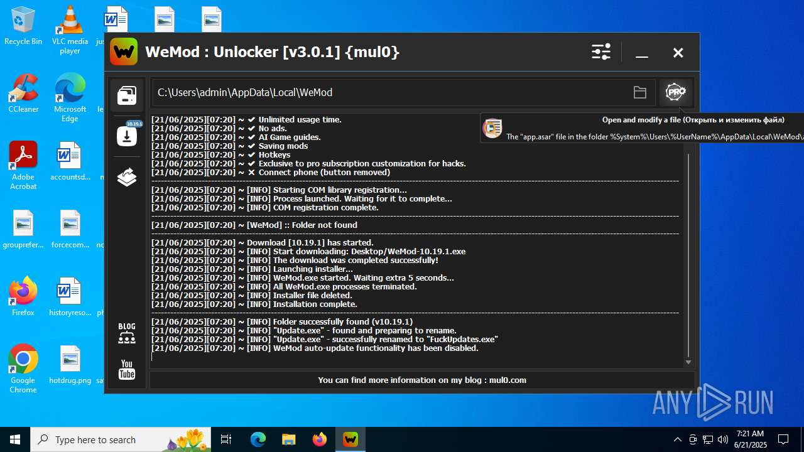Click the download 10.19.1 sidebar icon
This screenshot has height=452, width=804.
click(x=127, y=135)
